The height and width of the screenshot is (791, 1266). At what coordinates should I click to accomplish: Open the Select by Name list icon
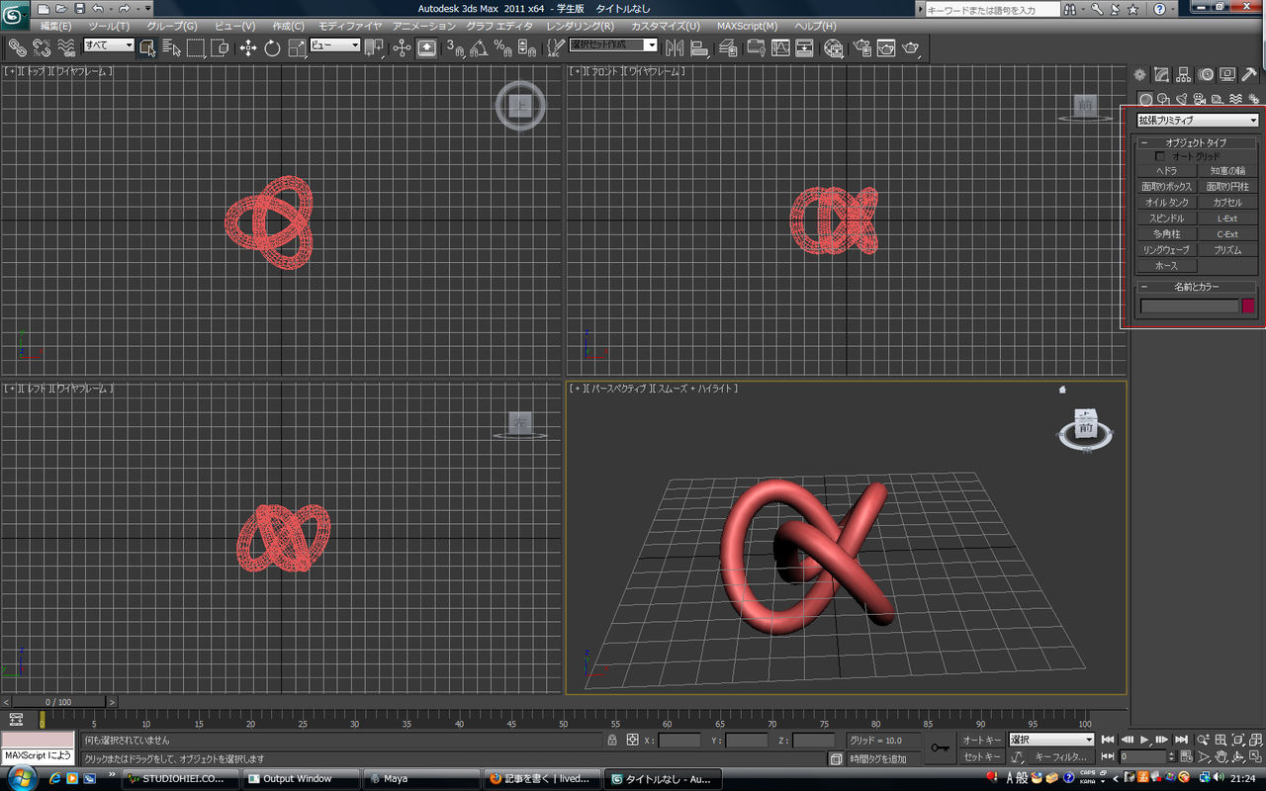coord(172,47)
